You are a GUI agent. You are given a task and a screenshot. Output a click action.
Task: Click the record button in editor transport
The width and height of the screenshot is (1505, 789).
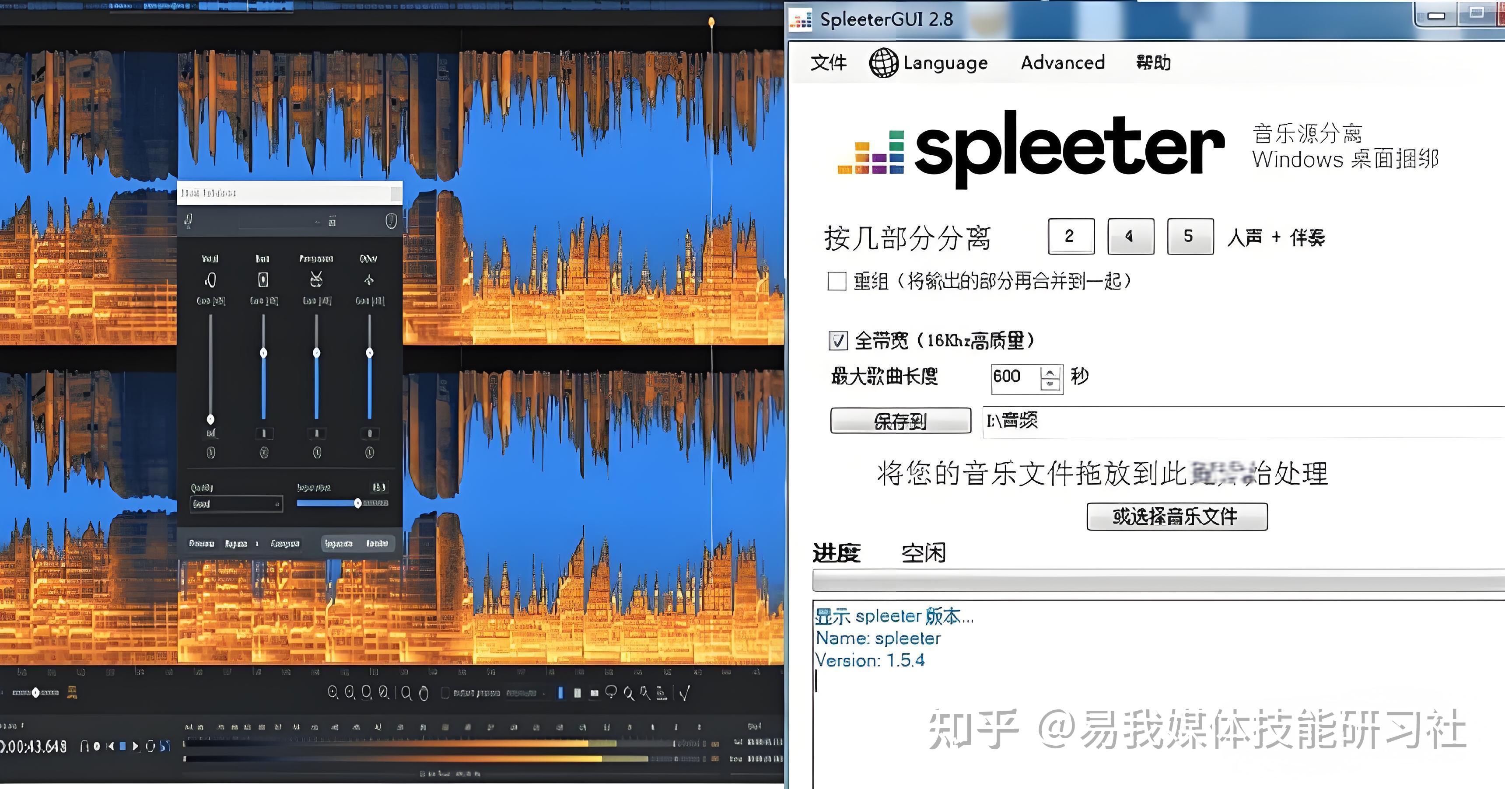pyautogui.click(x=97, y=746)
